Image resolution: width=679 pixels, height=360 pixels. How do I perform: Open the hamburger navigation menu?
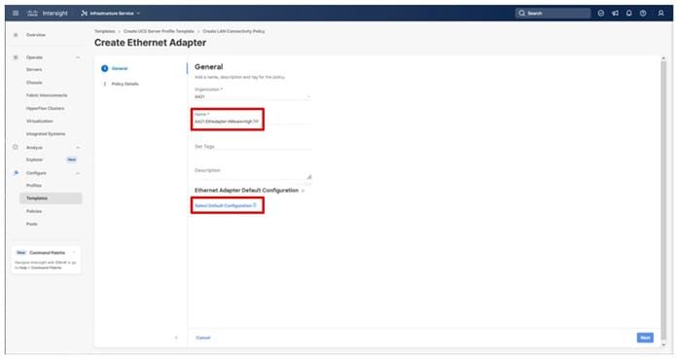16,13
